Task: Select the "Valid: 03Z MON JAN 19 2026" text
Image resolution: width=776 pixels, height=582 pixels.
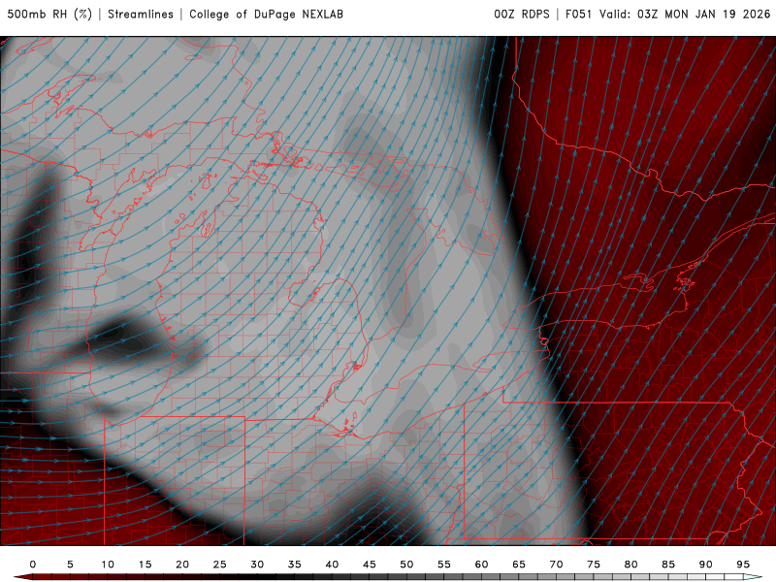Action: (x=685, y=15)
